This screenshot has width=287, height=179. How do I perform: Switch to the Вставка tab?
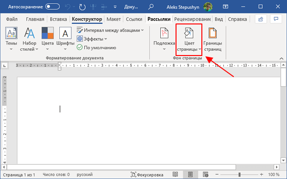(58, 19)
